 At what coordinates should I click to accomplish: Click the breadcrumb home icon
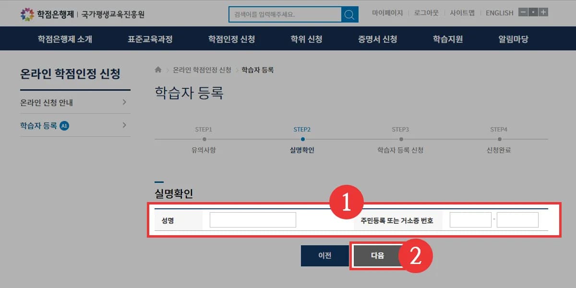click(158, 70)
